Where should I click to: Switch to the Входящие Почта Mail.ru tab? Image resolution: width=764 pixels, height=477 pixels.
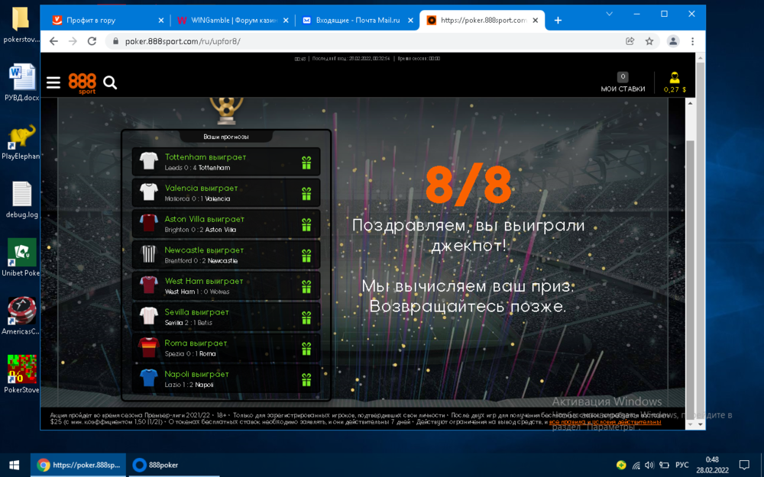[351, 21]
